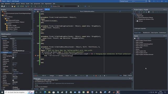Click the Einfügen insert mode indicator
Viewport: 168px width, 94px height.
coord(52,76)
